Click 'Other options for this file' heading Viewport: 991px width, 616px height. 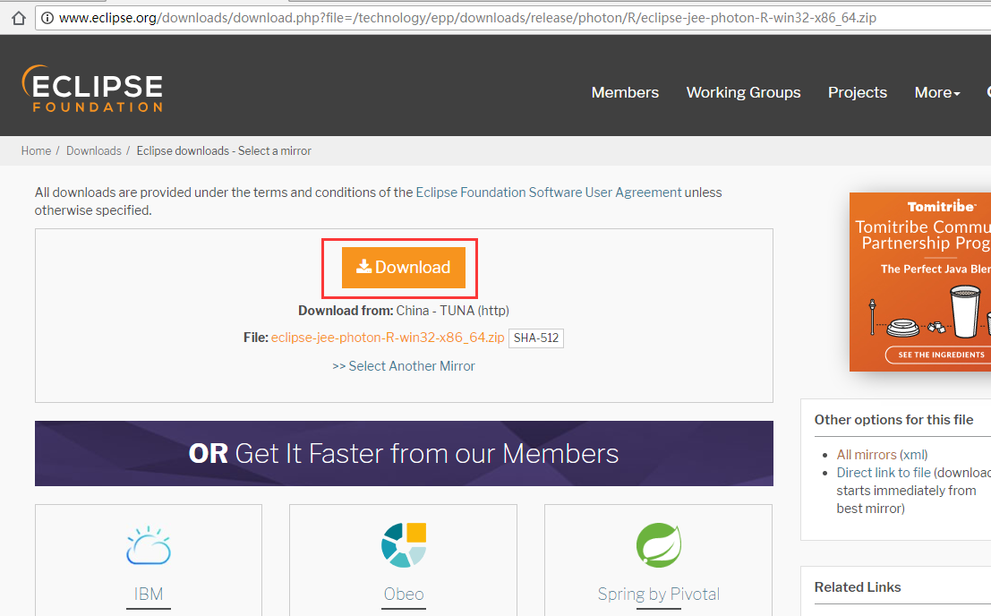(x=893, y=420)
